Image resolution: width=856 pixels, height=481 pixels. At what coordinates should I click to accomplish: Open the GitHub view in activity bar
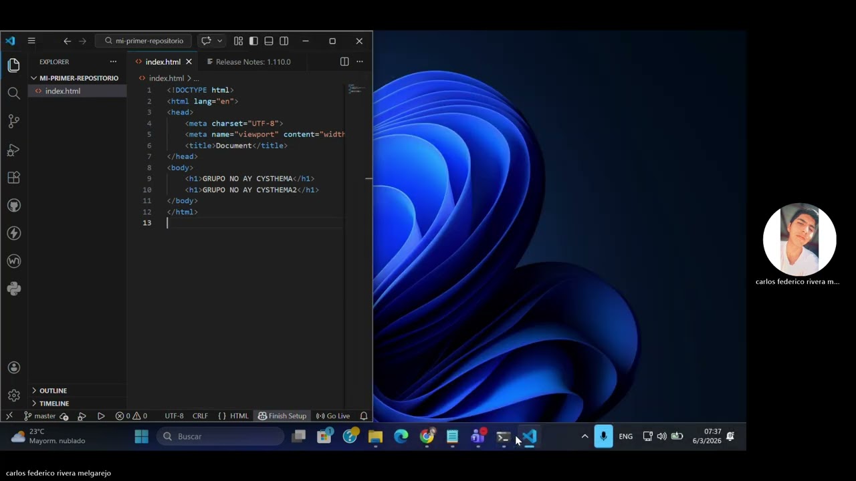tap(13, 206)
